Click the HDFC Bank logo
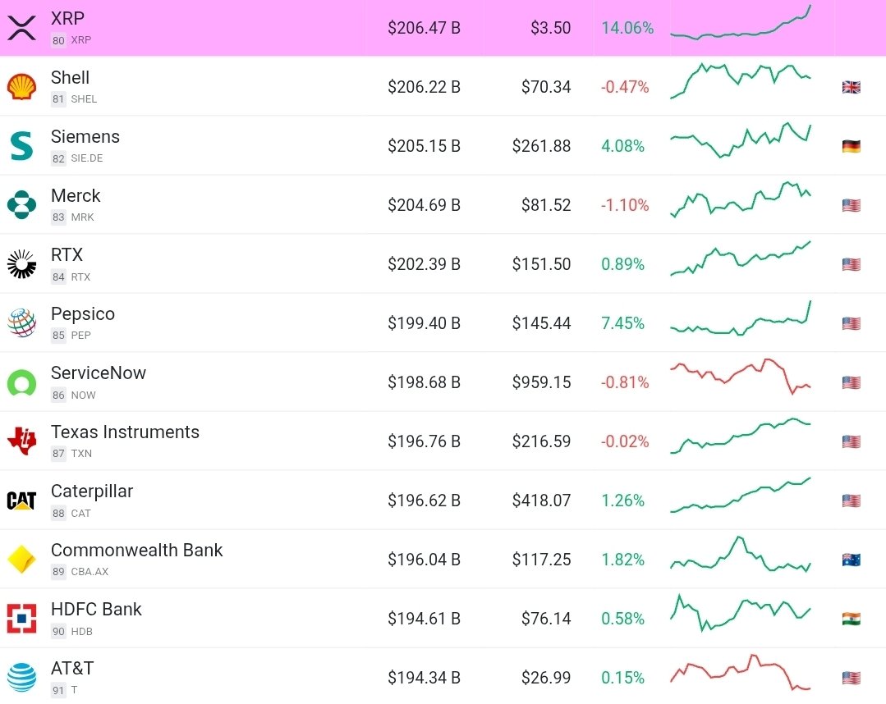Viewport: 886px width, 704px height. click(21, 619)
